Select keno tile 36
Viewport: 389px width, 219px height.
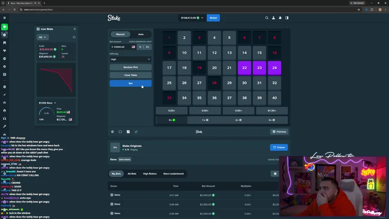[x=214, y=98]
